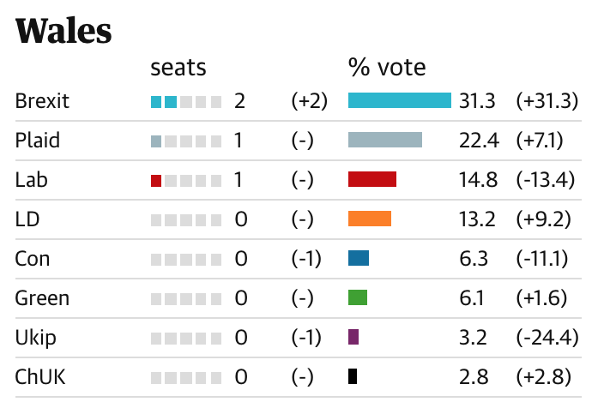Screen dimensions: 604x420
Task: Click the Plaid seat squares indicator
Action: coord(185,141)
